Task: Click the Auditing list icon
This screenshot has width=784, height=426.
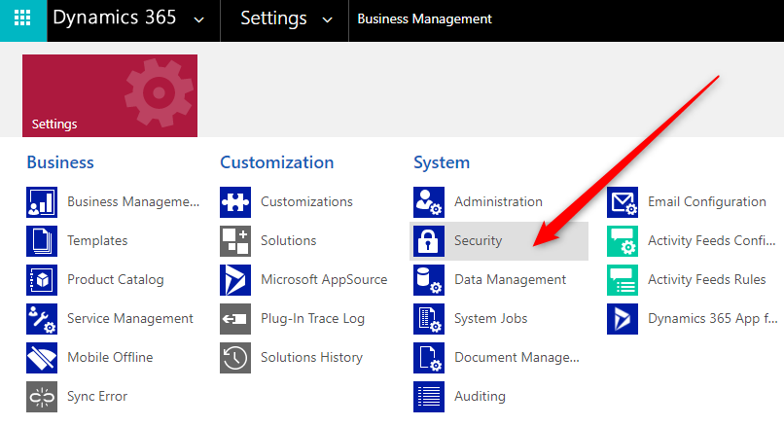Action: point(429,397)
